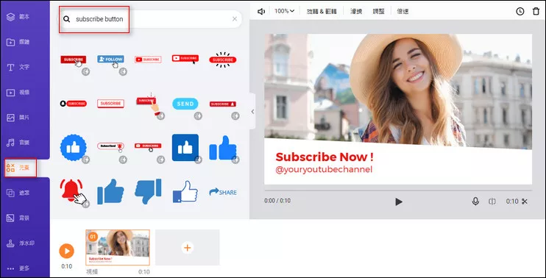Play the preview video

(x=399, y=202)
